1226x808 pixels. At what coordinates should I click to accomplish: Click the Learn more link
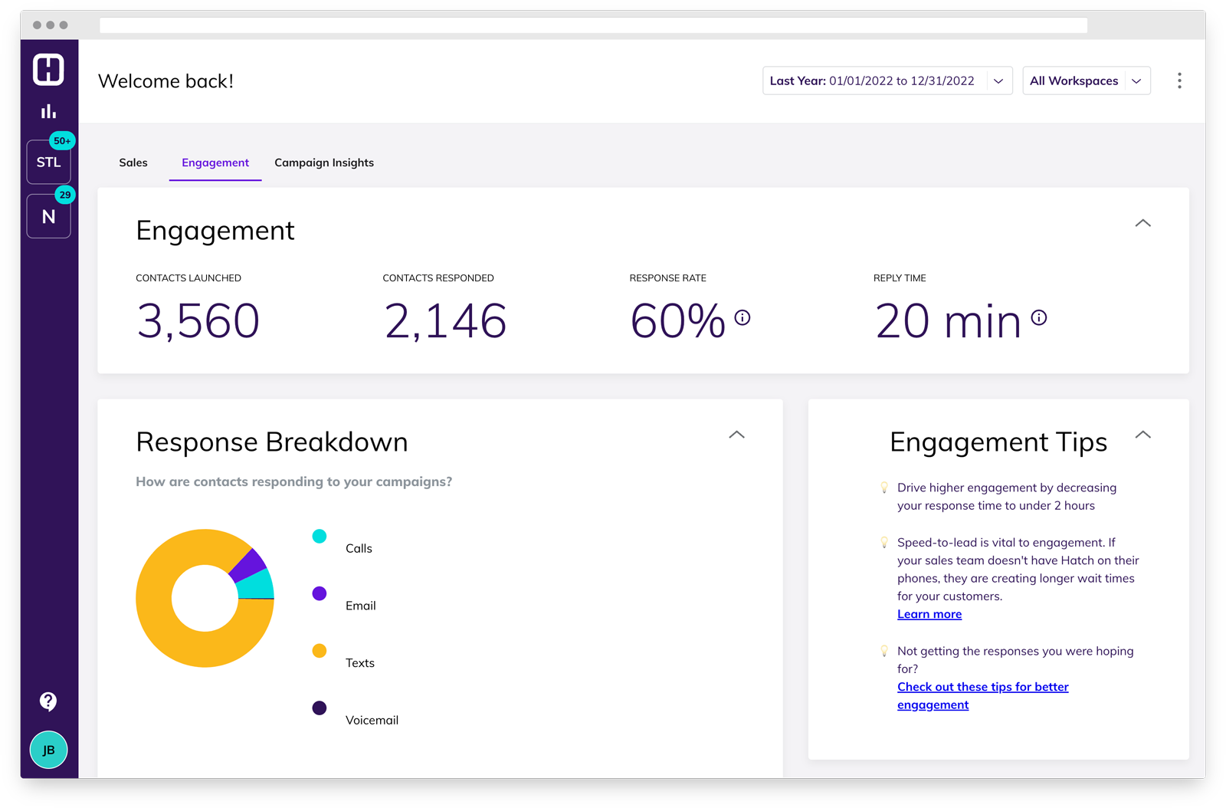[929, 614]
